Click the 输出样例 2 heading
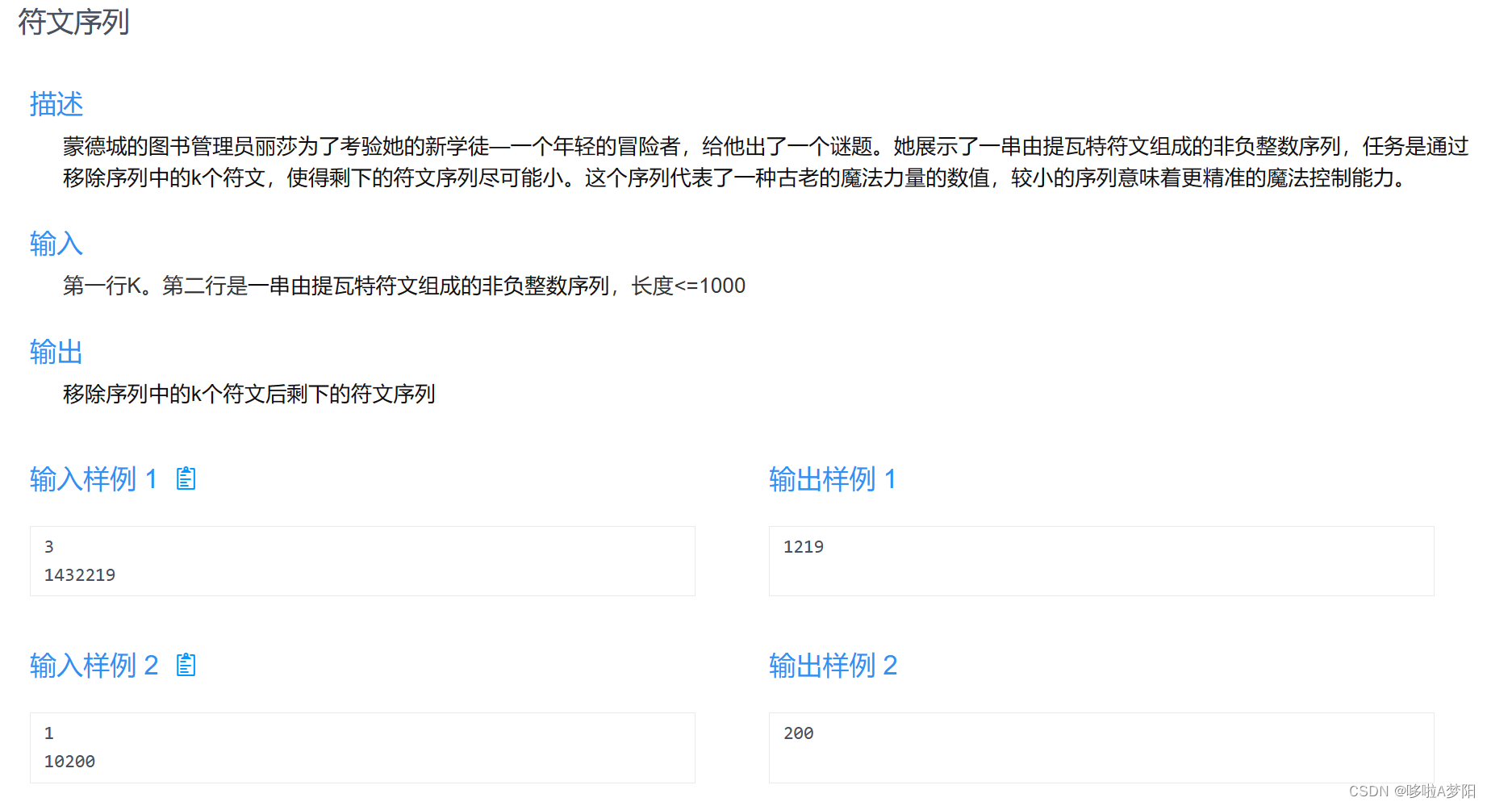The width and height of the screenshot is (1487, 806). pos(833,666)
